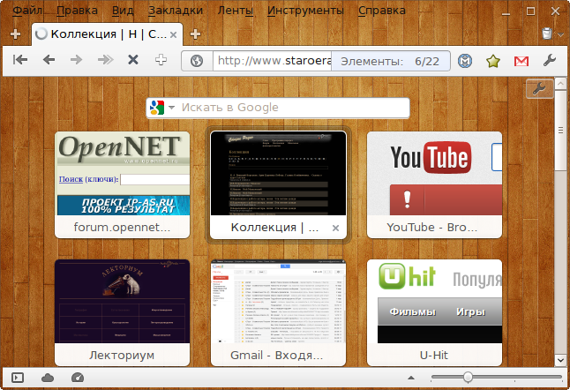Click the zoom slider handle

tap(468, 377)
